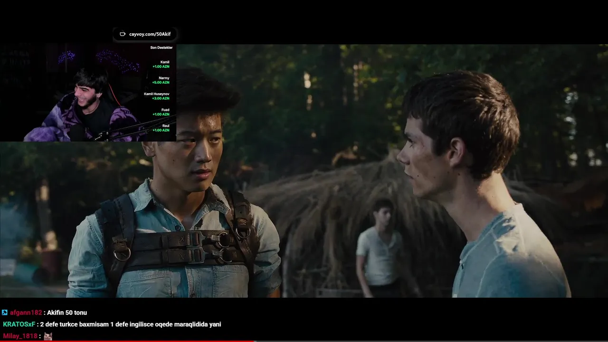Click the message 'Akifin 50 tonu'
The image size is (608, 342).
click(x=67, y=313)
